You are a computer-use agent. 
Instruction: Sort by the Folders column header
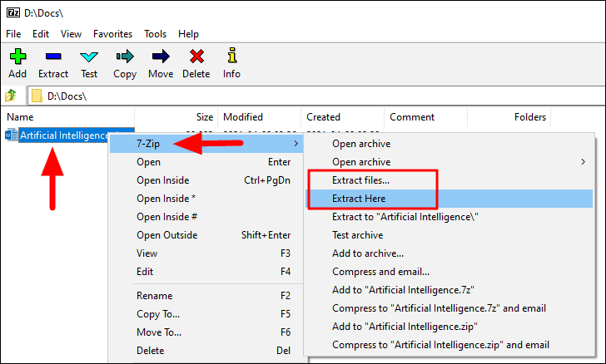tap(509, 117)
